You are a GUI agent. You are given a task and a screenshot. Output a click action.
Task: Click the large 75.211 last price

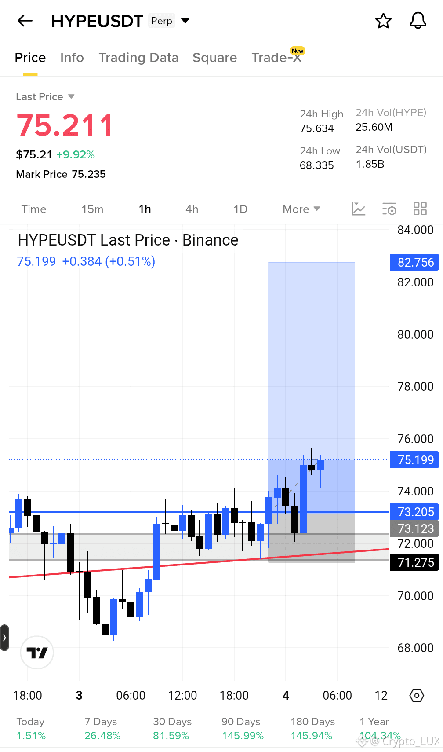[x=65, y=125]
